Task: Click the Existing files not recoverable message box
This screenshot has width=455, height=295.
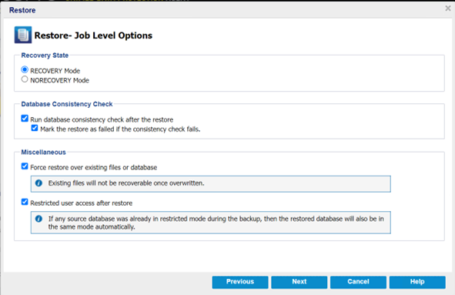Action: [211, 184]
